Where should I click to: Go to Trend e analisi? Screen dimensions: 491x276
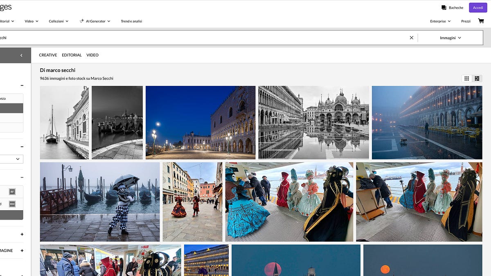(131, 21)
